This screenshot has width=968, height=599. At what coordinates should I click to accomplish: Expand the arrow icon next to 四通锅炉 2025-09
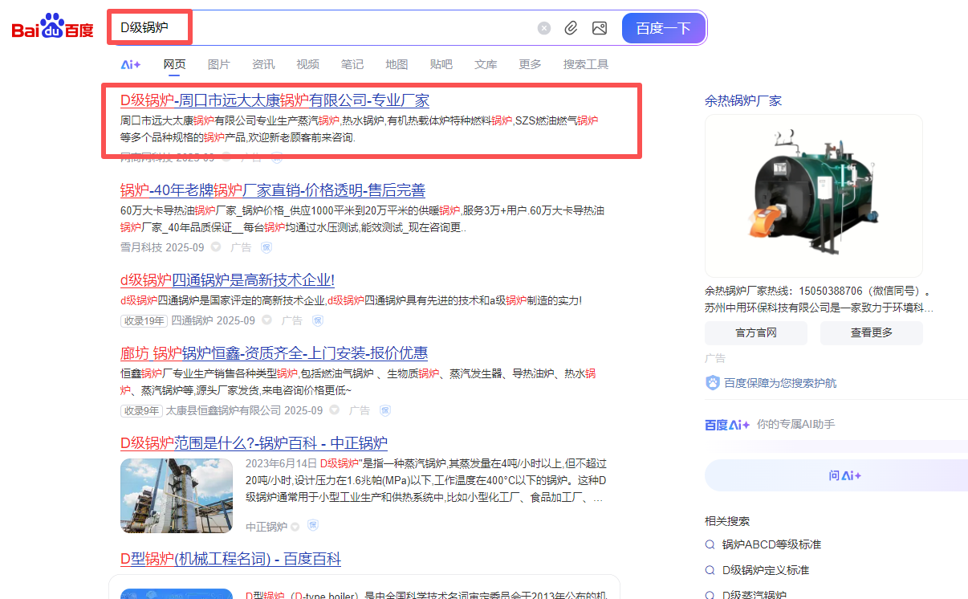click(266, 320)
